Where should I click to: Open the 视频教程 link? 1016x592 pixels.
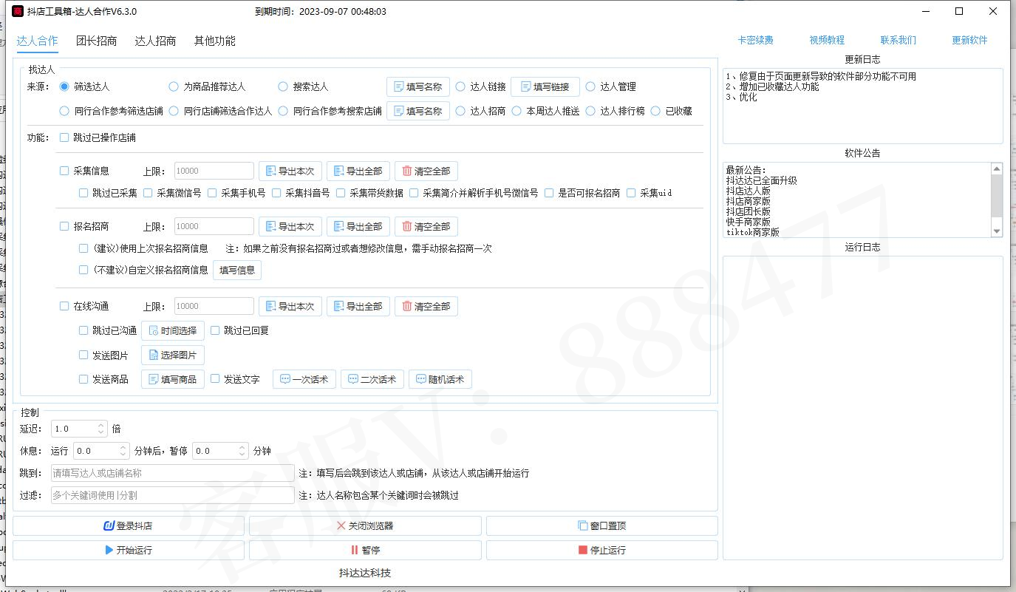click(827, 40)
